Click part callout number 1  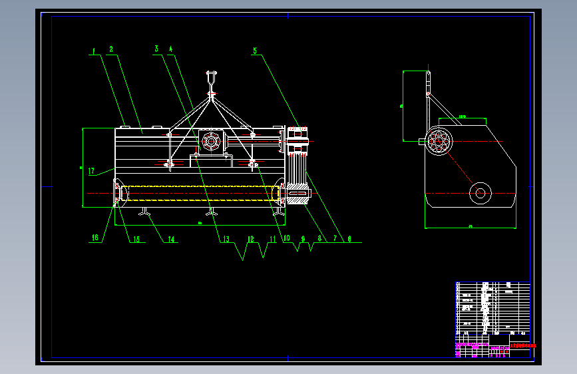click(x=94, y=51)
